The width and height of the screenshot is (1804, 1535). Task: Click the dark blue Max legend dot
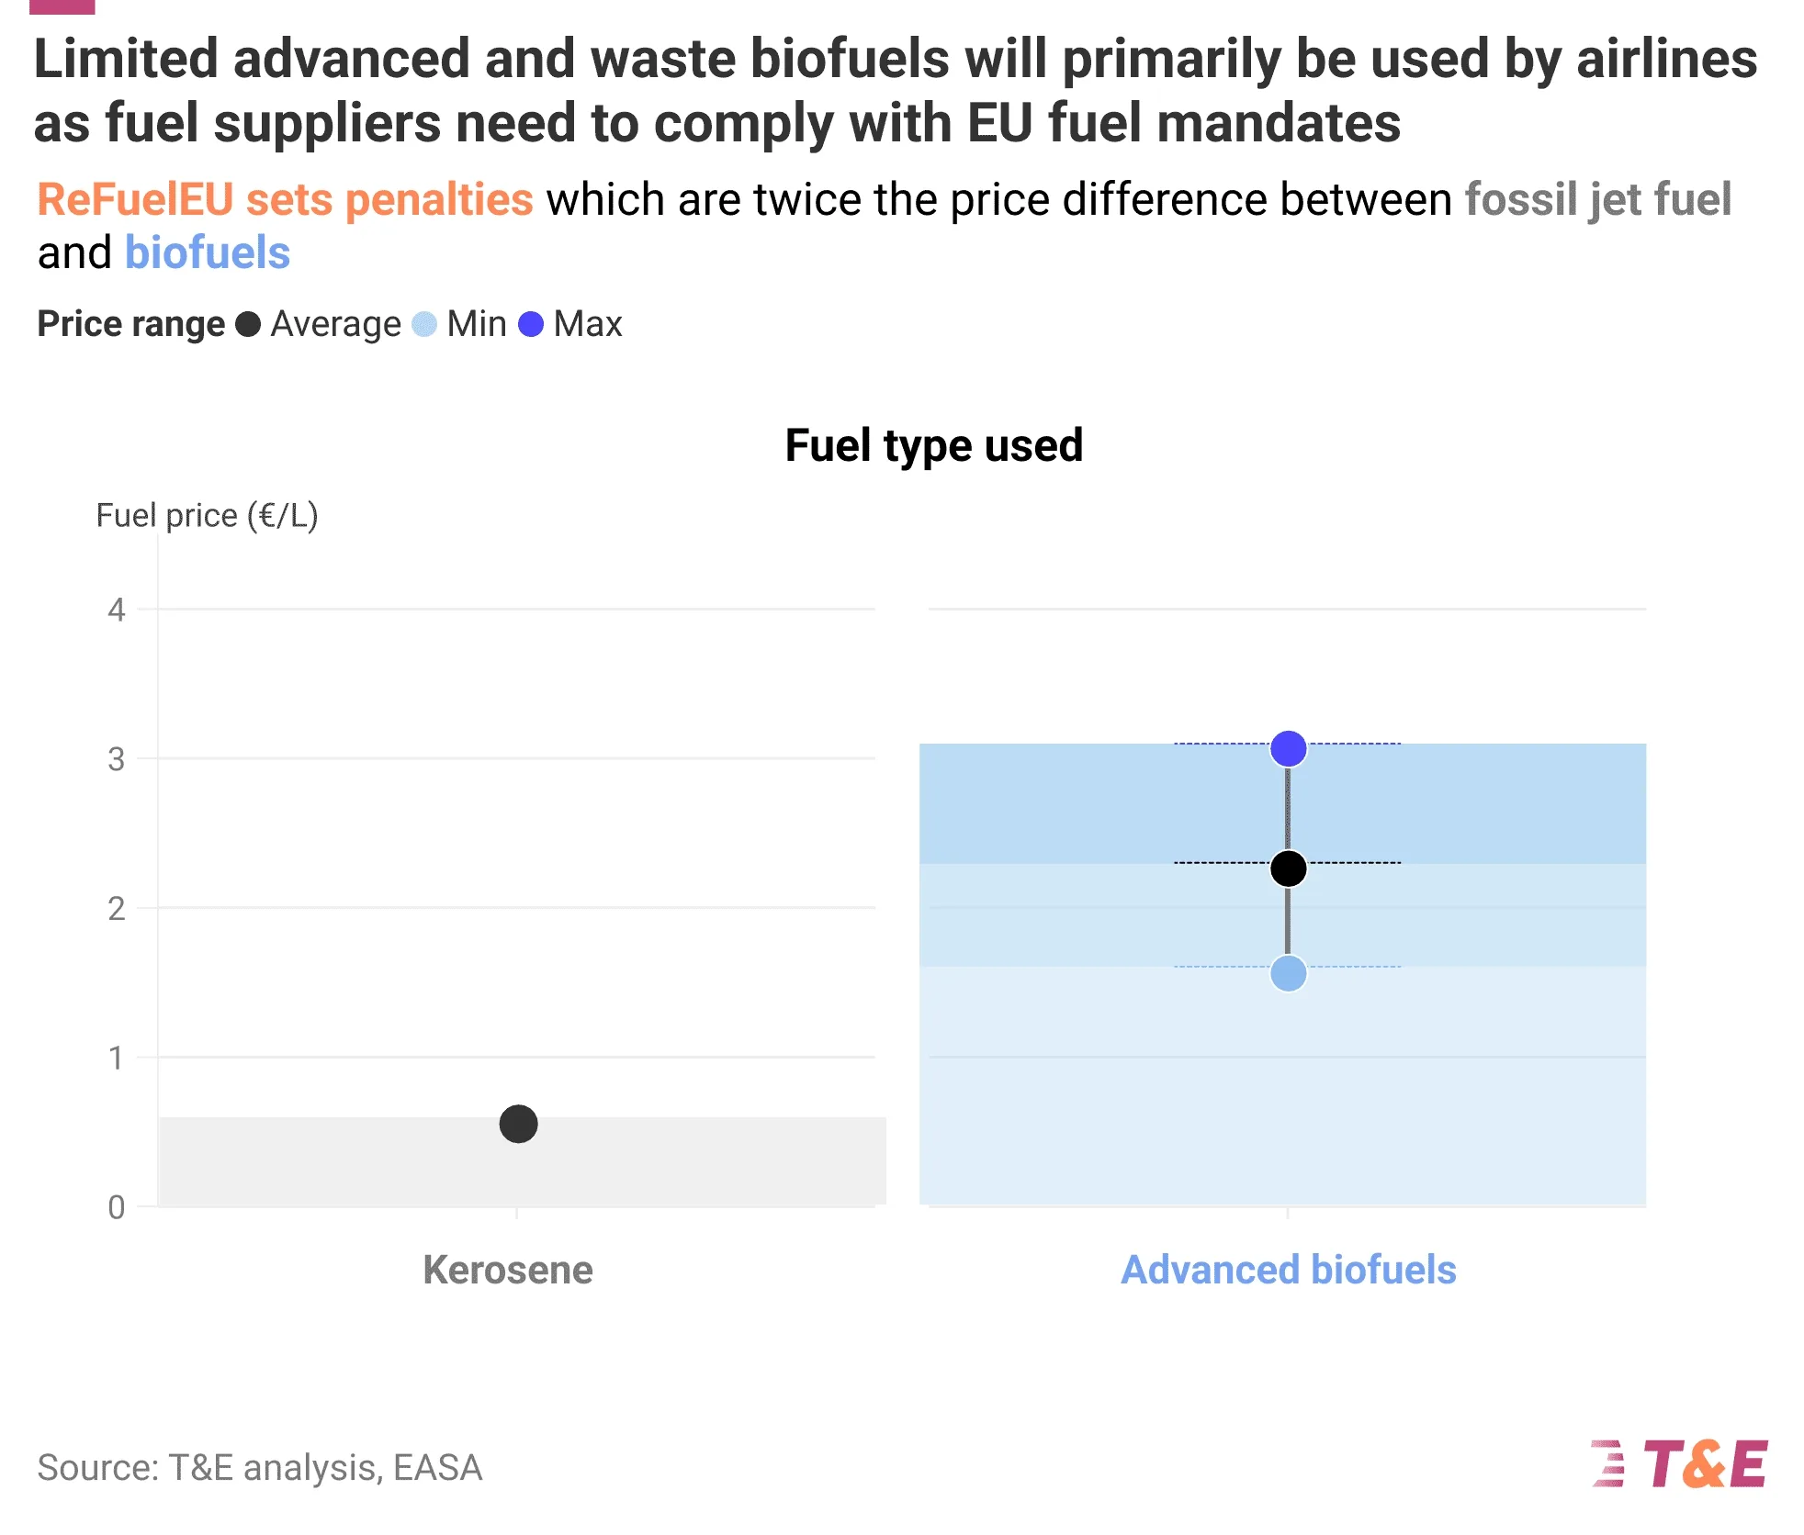pyautogui.click(x=531, y=324)
